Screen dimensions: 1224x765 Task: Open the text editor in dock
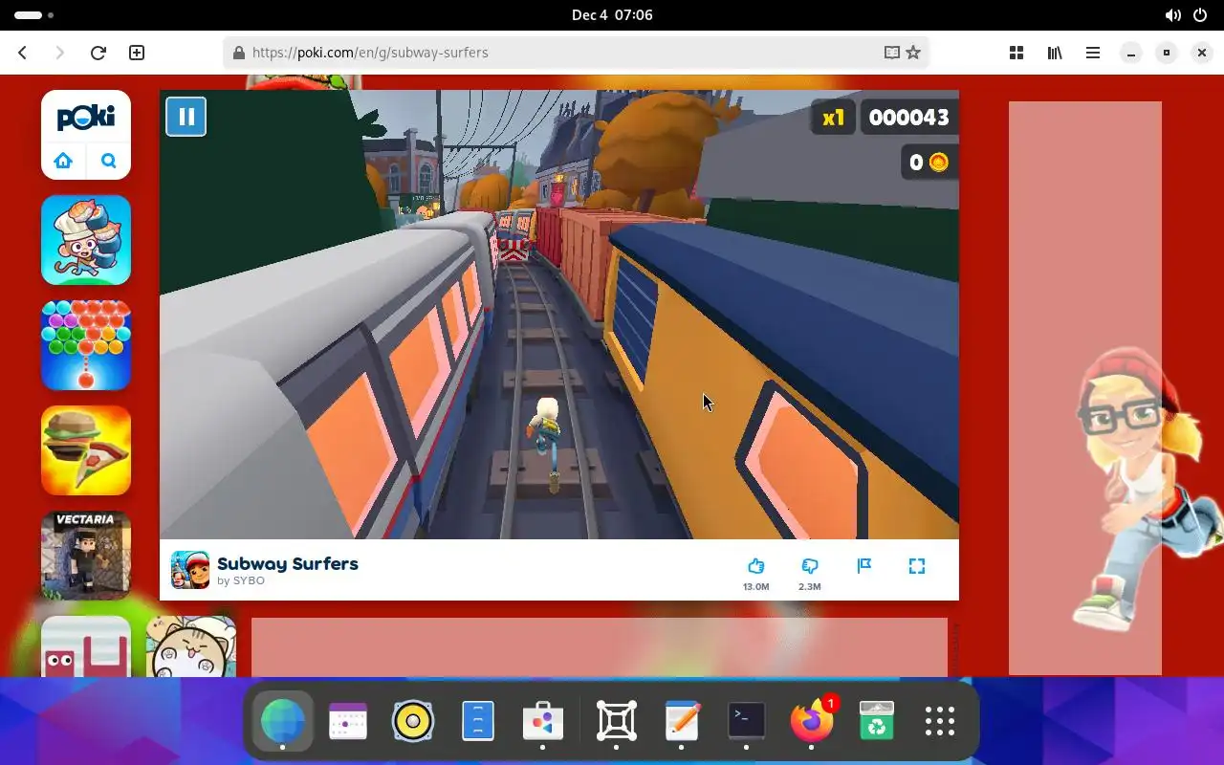pos(682,721)
